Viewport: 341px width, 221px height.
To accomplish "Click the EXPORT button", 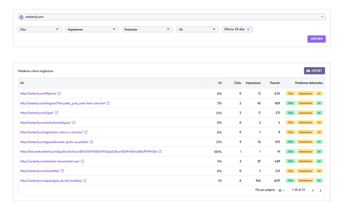I will [314, 71].
